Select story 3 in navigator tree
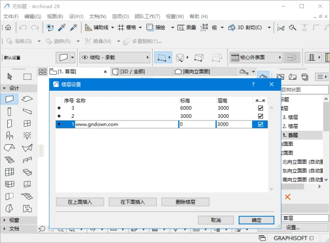 point(290,117)
